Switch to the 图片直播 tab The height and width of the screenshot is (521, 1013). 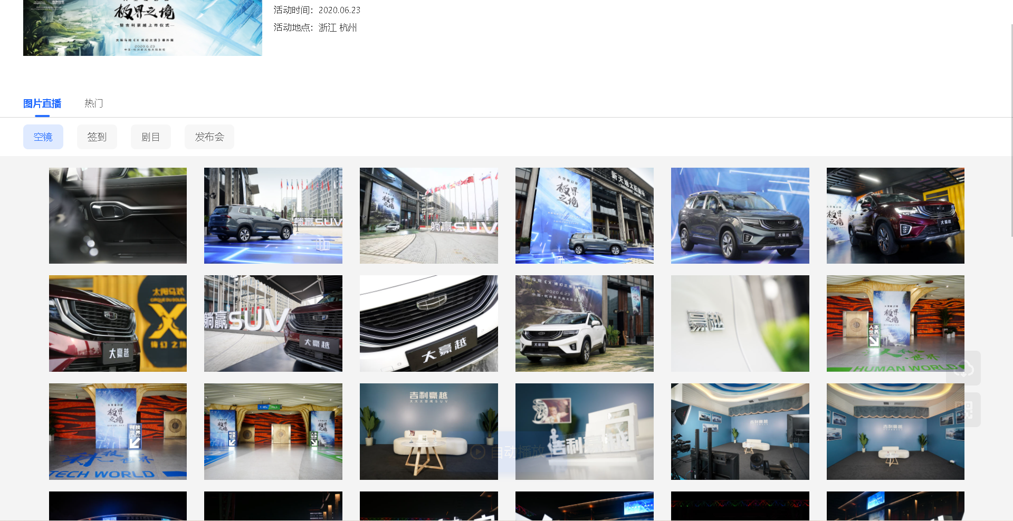point(42,103)
